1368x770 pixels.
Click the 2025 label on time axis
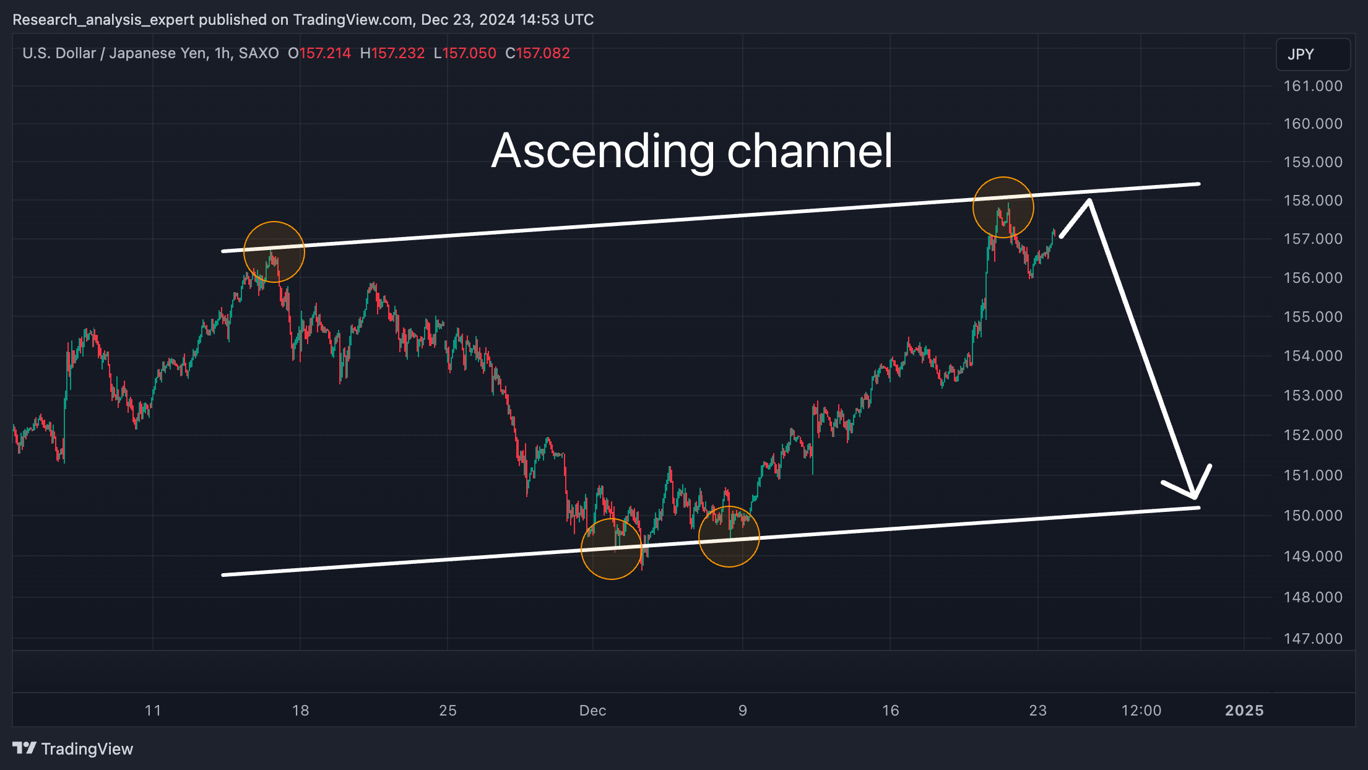click(1244, 711)
